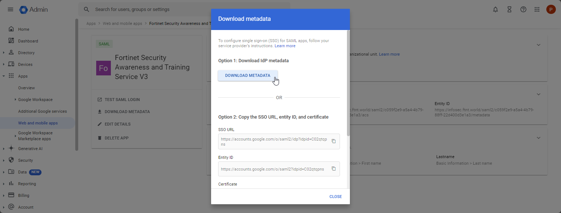Click Learn more link in dialog

click(x=285, y=46)
